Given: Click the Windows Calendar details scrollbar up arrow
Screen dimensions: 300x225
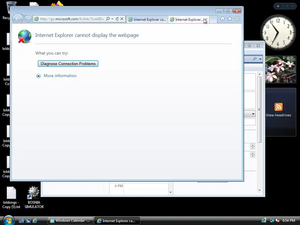Looking at the screenshot, I should click(260, 74).
